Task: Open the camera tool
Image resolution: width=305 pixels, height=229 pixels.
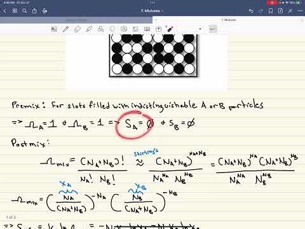Action: pyautogui.click(x=147, y=29)
